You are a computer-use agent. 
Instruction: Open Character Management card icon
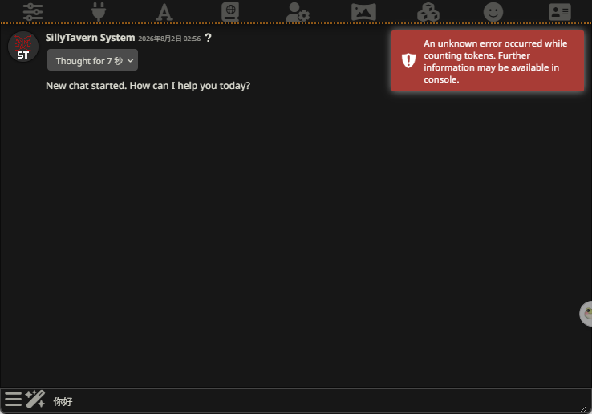coord(560,12)
